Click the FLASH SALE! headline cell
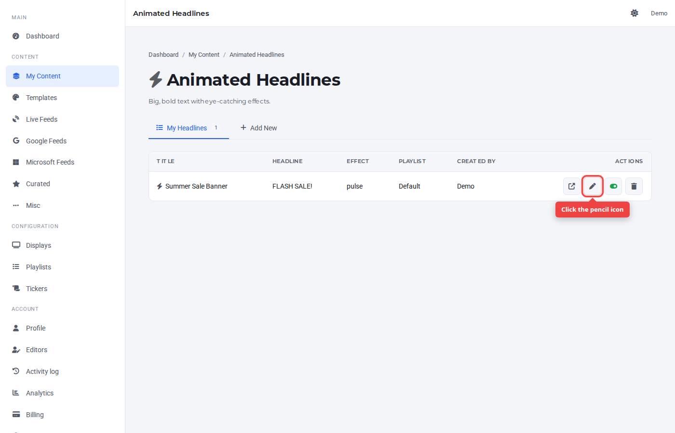The height and width of the screenshot is (433, 675). point(292,186)
